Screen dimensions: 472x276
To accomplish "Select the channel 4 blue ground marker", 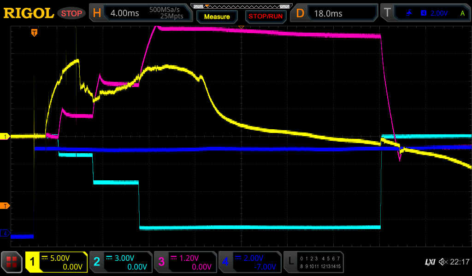I will pos(5,233).
